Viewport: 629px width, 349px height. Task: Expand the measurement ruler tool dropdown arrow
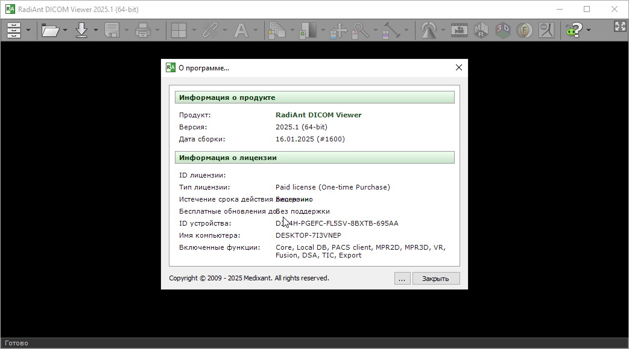click(406, 30)
